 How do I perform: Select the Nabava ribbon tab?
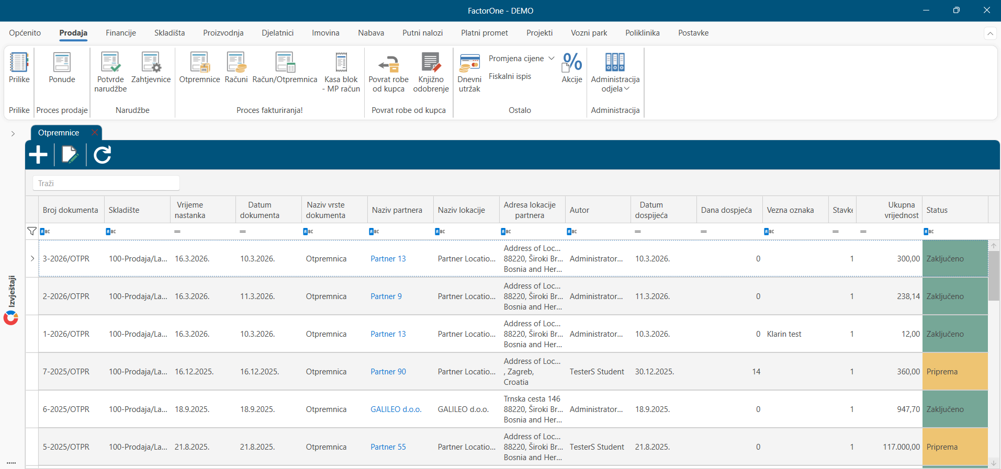(371, 33)
